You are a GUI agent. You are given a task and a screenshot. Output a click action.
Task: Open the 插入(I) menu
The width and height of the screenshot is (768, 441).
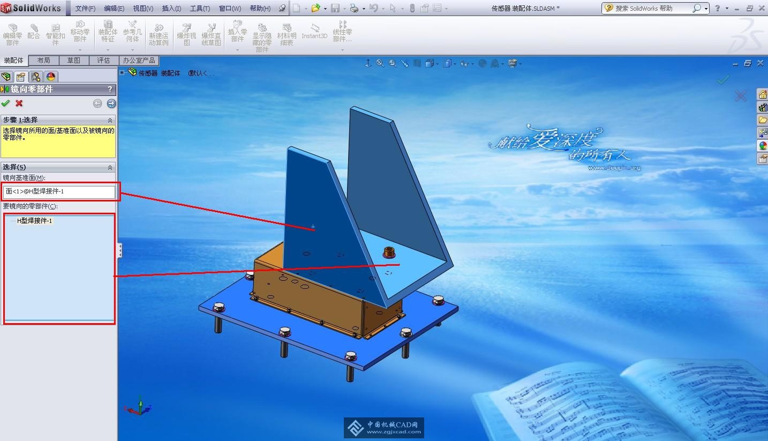pyautogui.click(x=171, y=9)
